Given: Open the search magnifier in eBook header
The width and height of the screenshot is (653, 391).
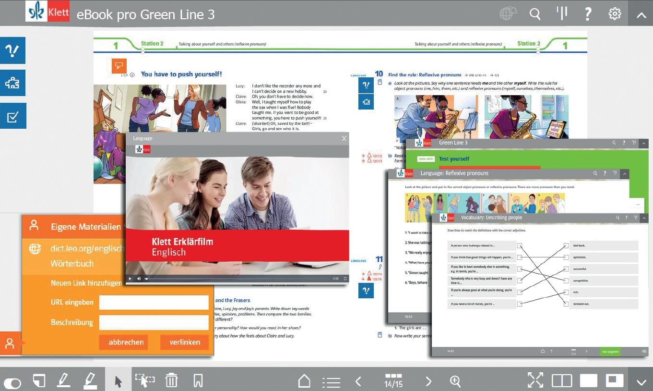Looking at the screenshot, I should [x=535, y=14].
